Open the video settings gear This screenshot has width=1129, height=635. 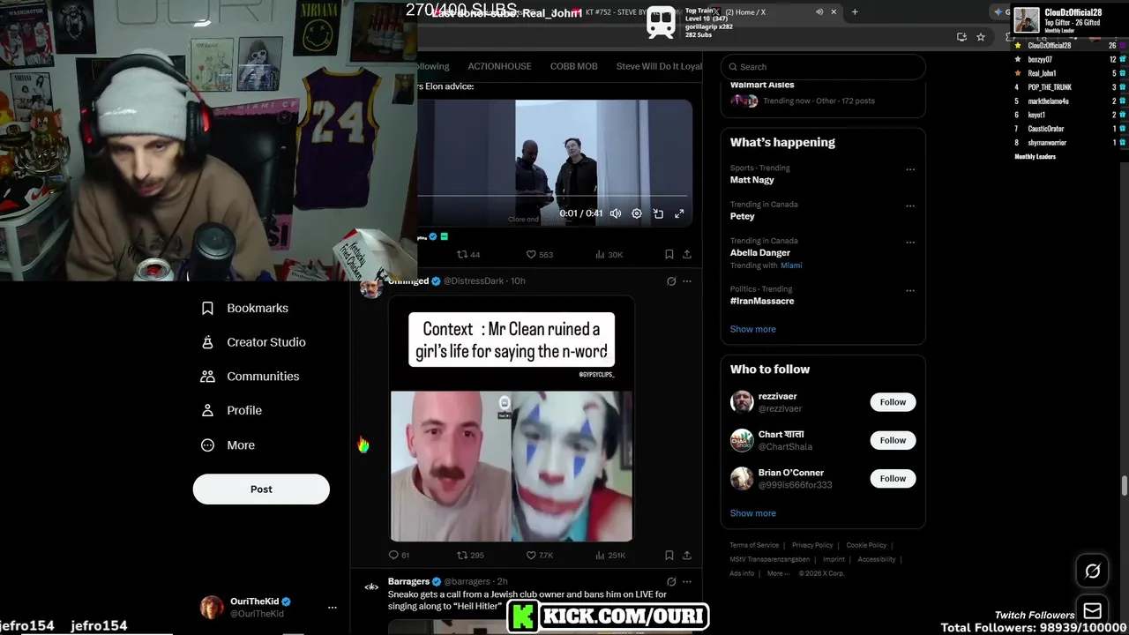(637, 213)
